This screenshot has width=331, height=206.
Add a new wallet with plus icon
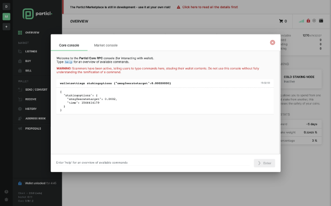[6, 27]
